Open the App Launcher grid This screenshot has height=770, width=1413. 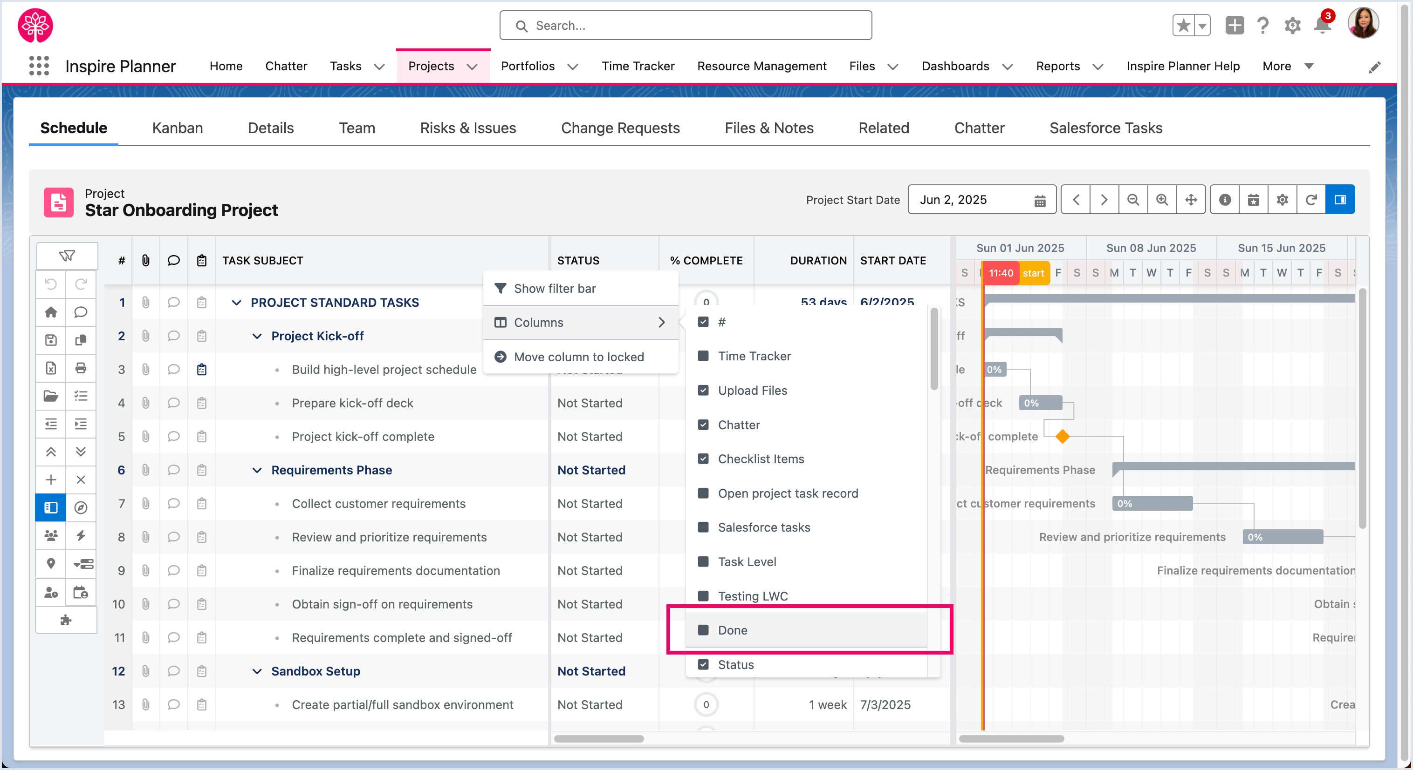point(39,66)
